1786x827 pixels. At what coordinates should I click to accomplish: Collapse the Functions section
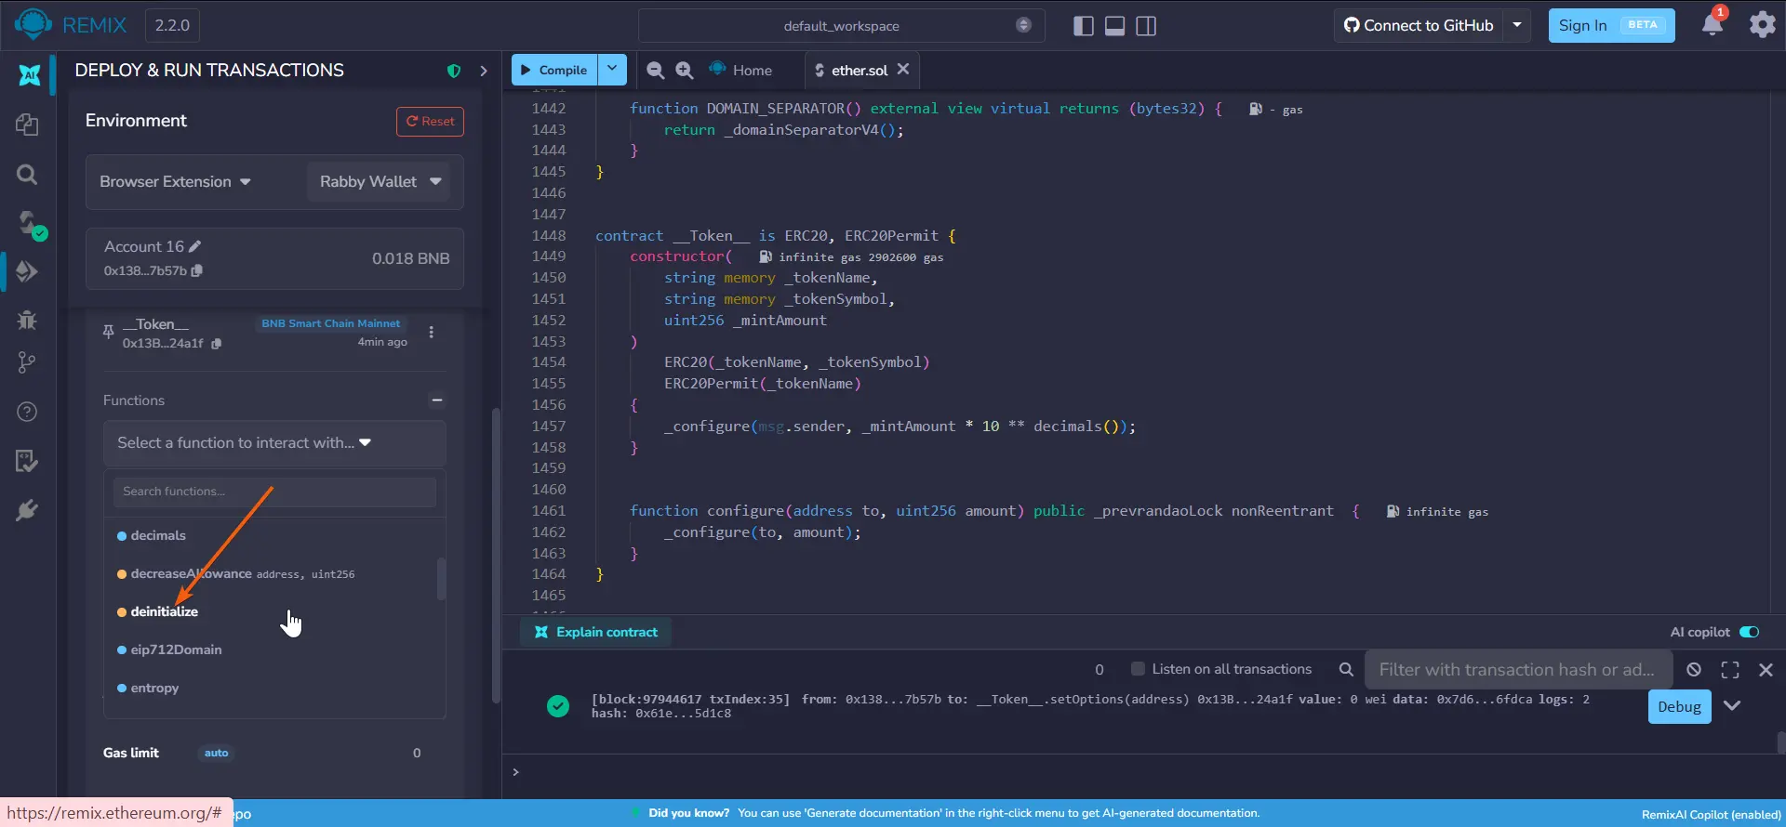pyautogui.click(x=436, y=400)
